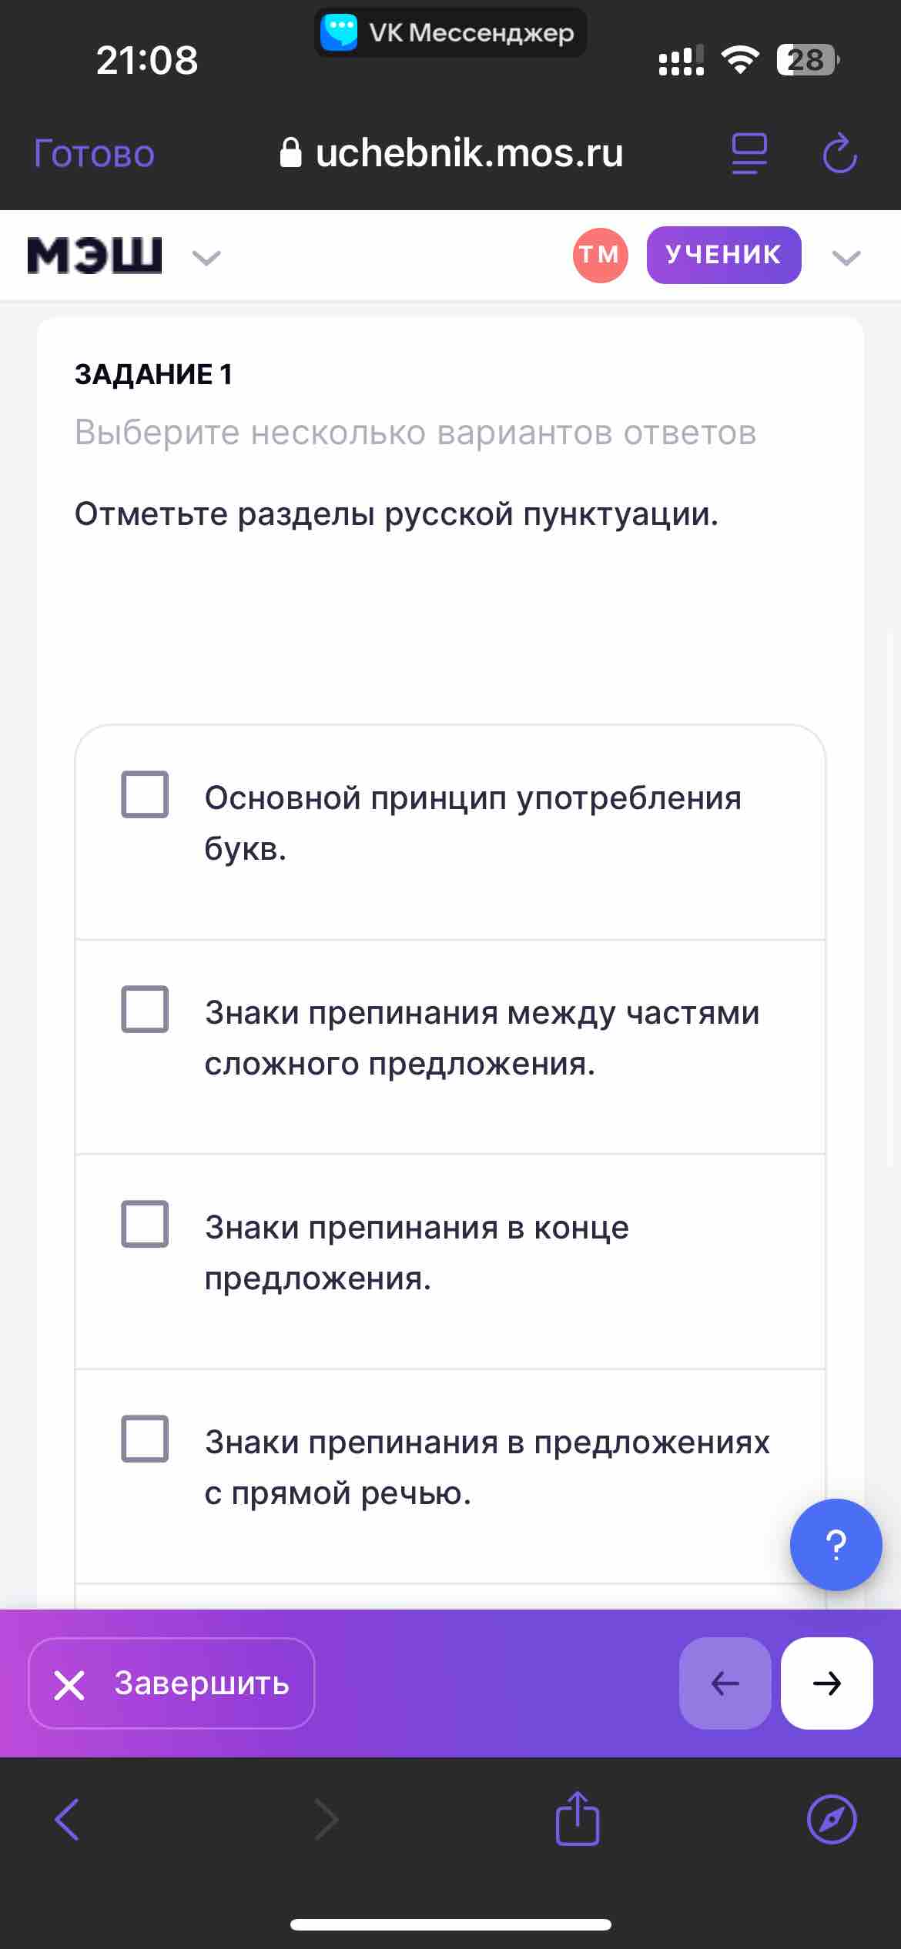Open the reader view icon
Viewport: 901px width, 1949px height.
pyautogui.click(x=749, y=153)
